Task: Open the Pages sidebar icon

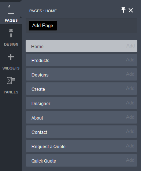Action: click(x=11, y=9)
